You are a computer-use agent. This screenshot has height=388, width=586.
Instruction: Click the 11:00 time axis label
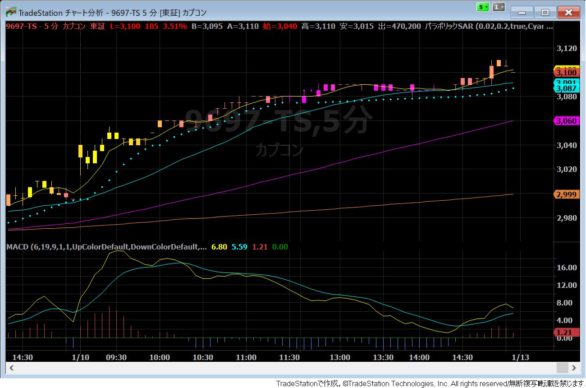(x=246, y=357)
